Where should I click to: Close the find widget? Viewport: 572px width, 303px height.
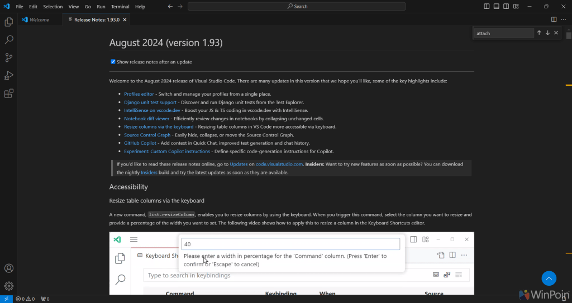(556, 33)
